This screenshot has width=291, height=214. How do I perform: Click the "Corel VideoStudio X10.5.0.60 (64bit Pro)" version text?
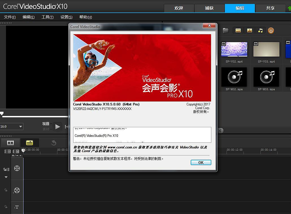[106, 104]
